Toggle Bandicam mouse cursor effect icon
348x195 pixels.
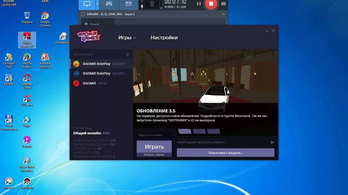pos(142,1)
